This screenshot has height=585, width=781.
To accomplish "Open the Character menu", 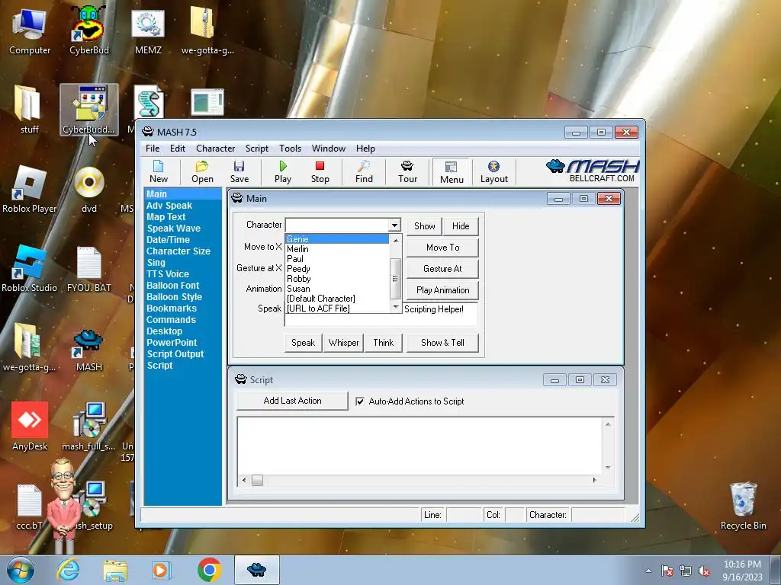I will 215,149.
